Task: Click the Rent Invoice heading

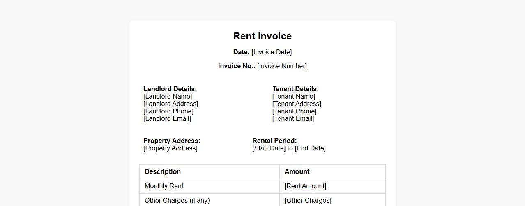Action: 262,36
